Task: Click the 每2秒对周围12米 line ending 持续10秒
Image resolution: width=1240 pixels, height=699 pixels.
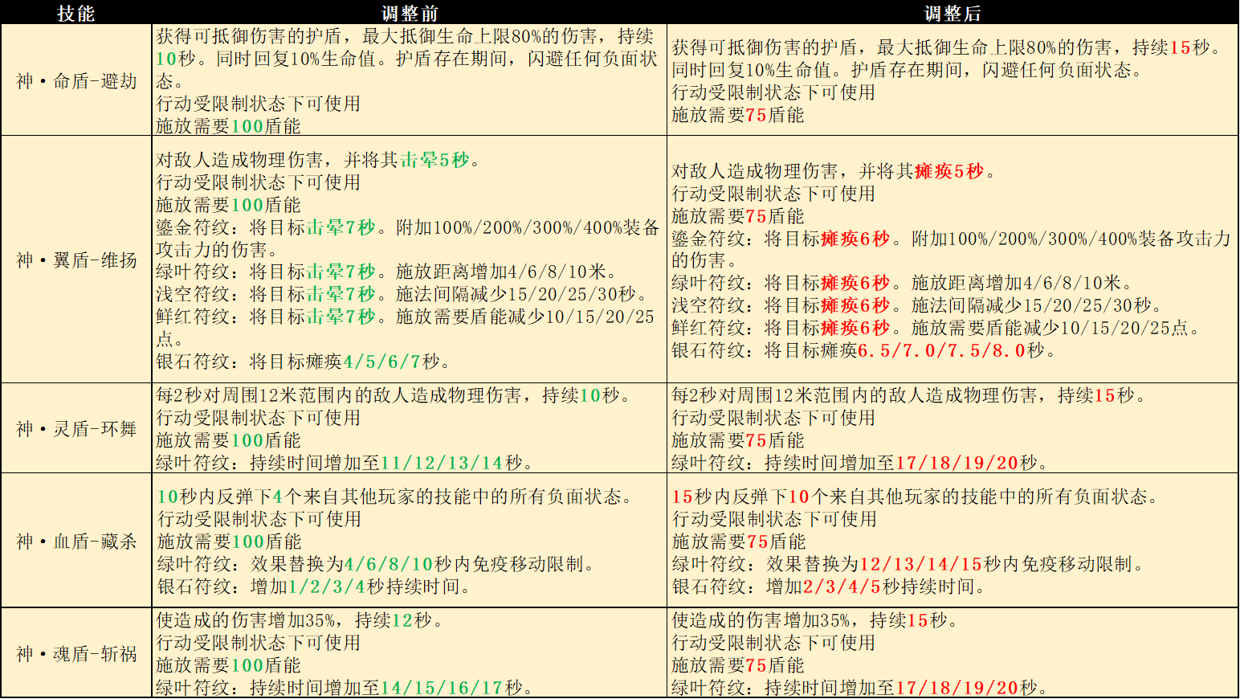Action: 394,395
